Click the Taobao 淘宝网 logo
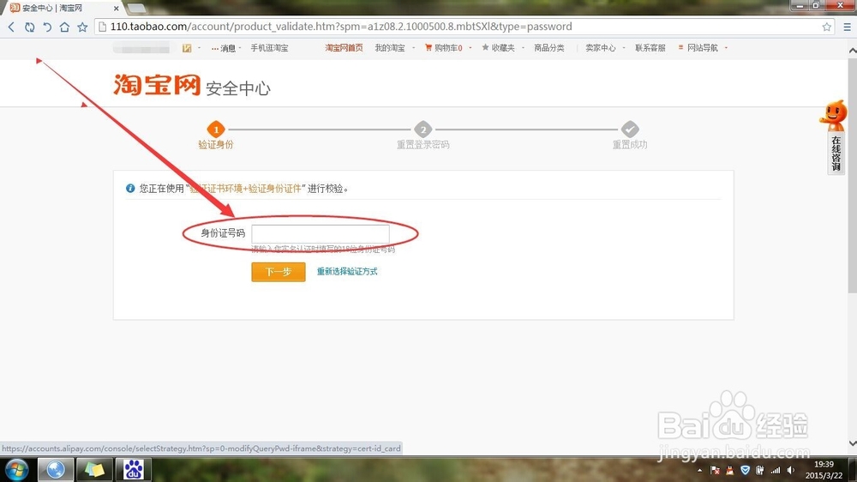 (x=158, y=85)
